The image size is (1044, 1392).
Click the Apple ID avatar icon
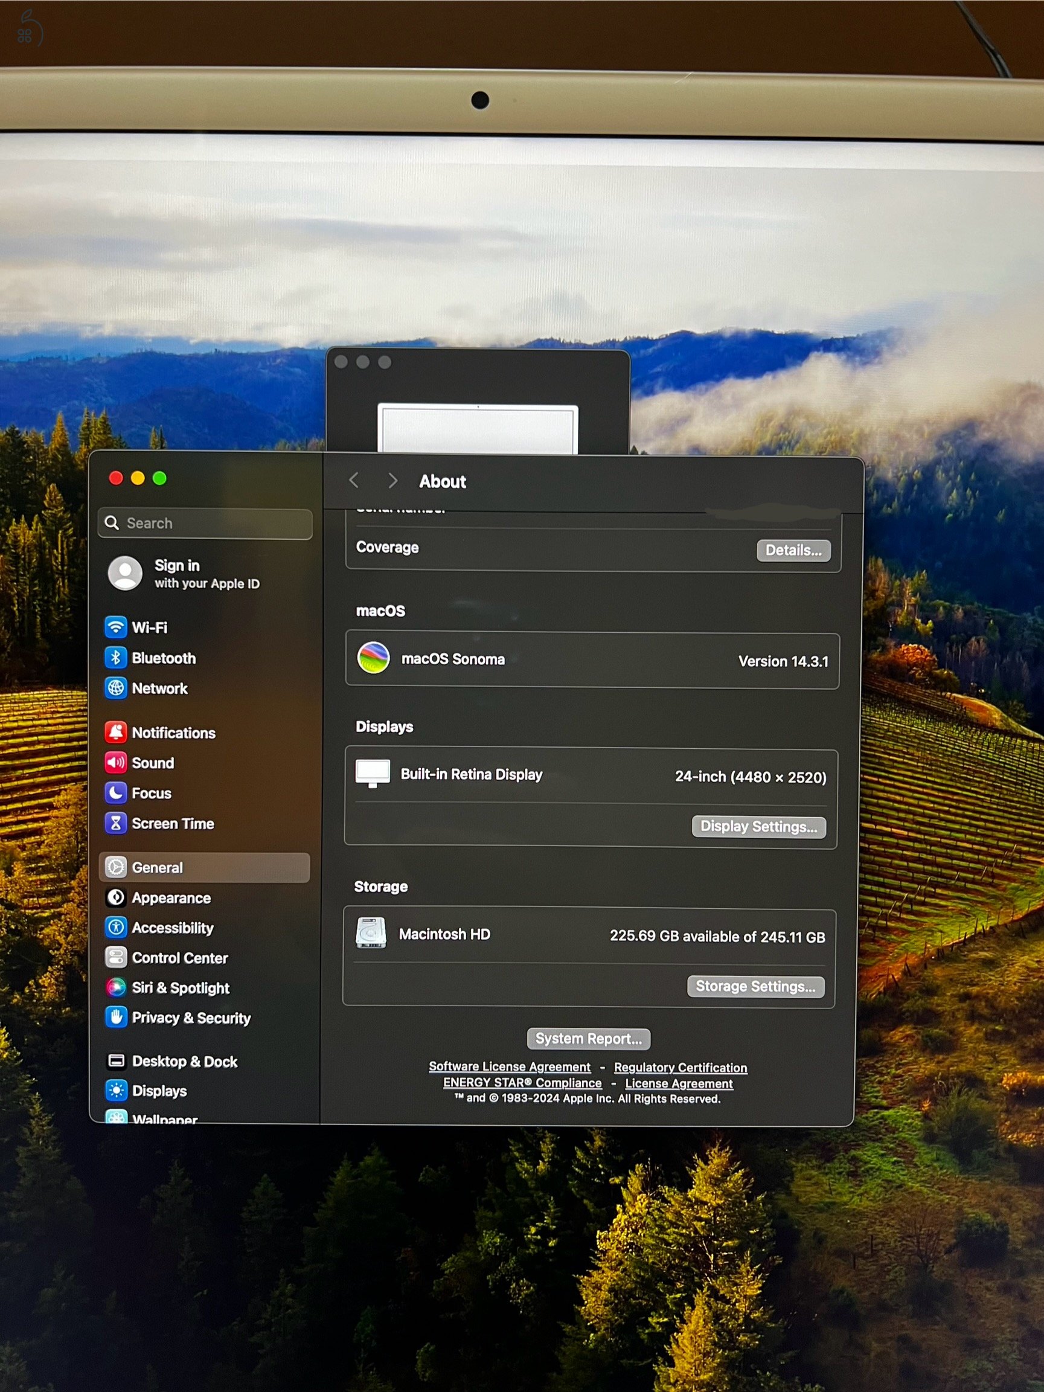click(x=125, y=573)
